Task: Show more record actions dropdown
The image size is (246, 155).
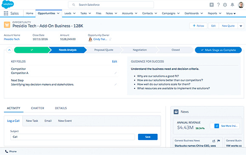Action: [x=241, y=26]
